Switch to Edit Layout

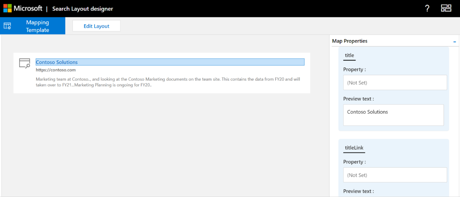click(x=96, y=26)
